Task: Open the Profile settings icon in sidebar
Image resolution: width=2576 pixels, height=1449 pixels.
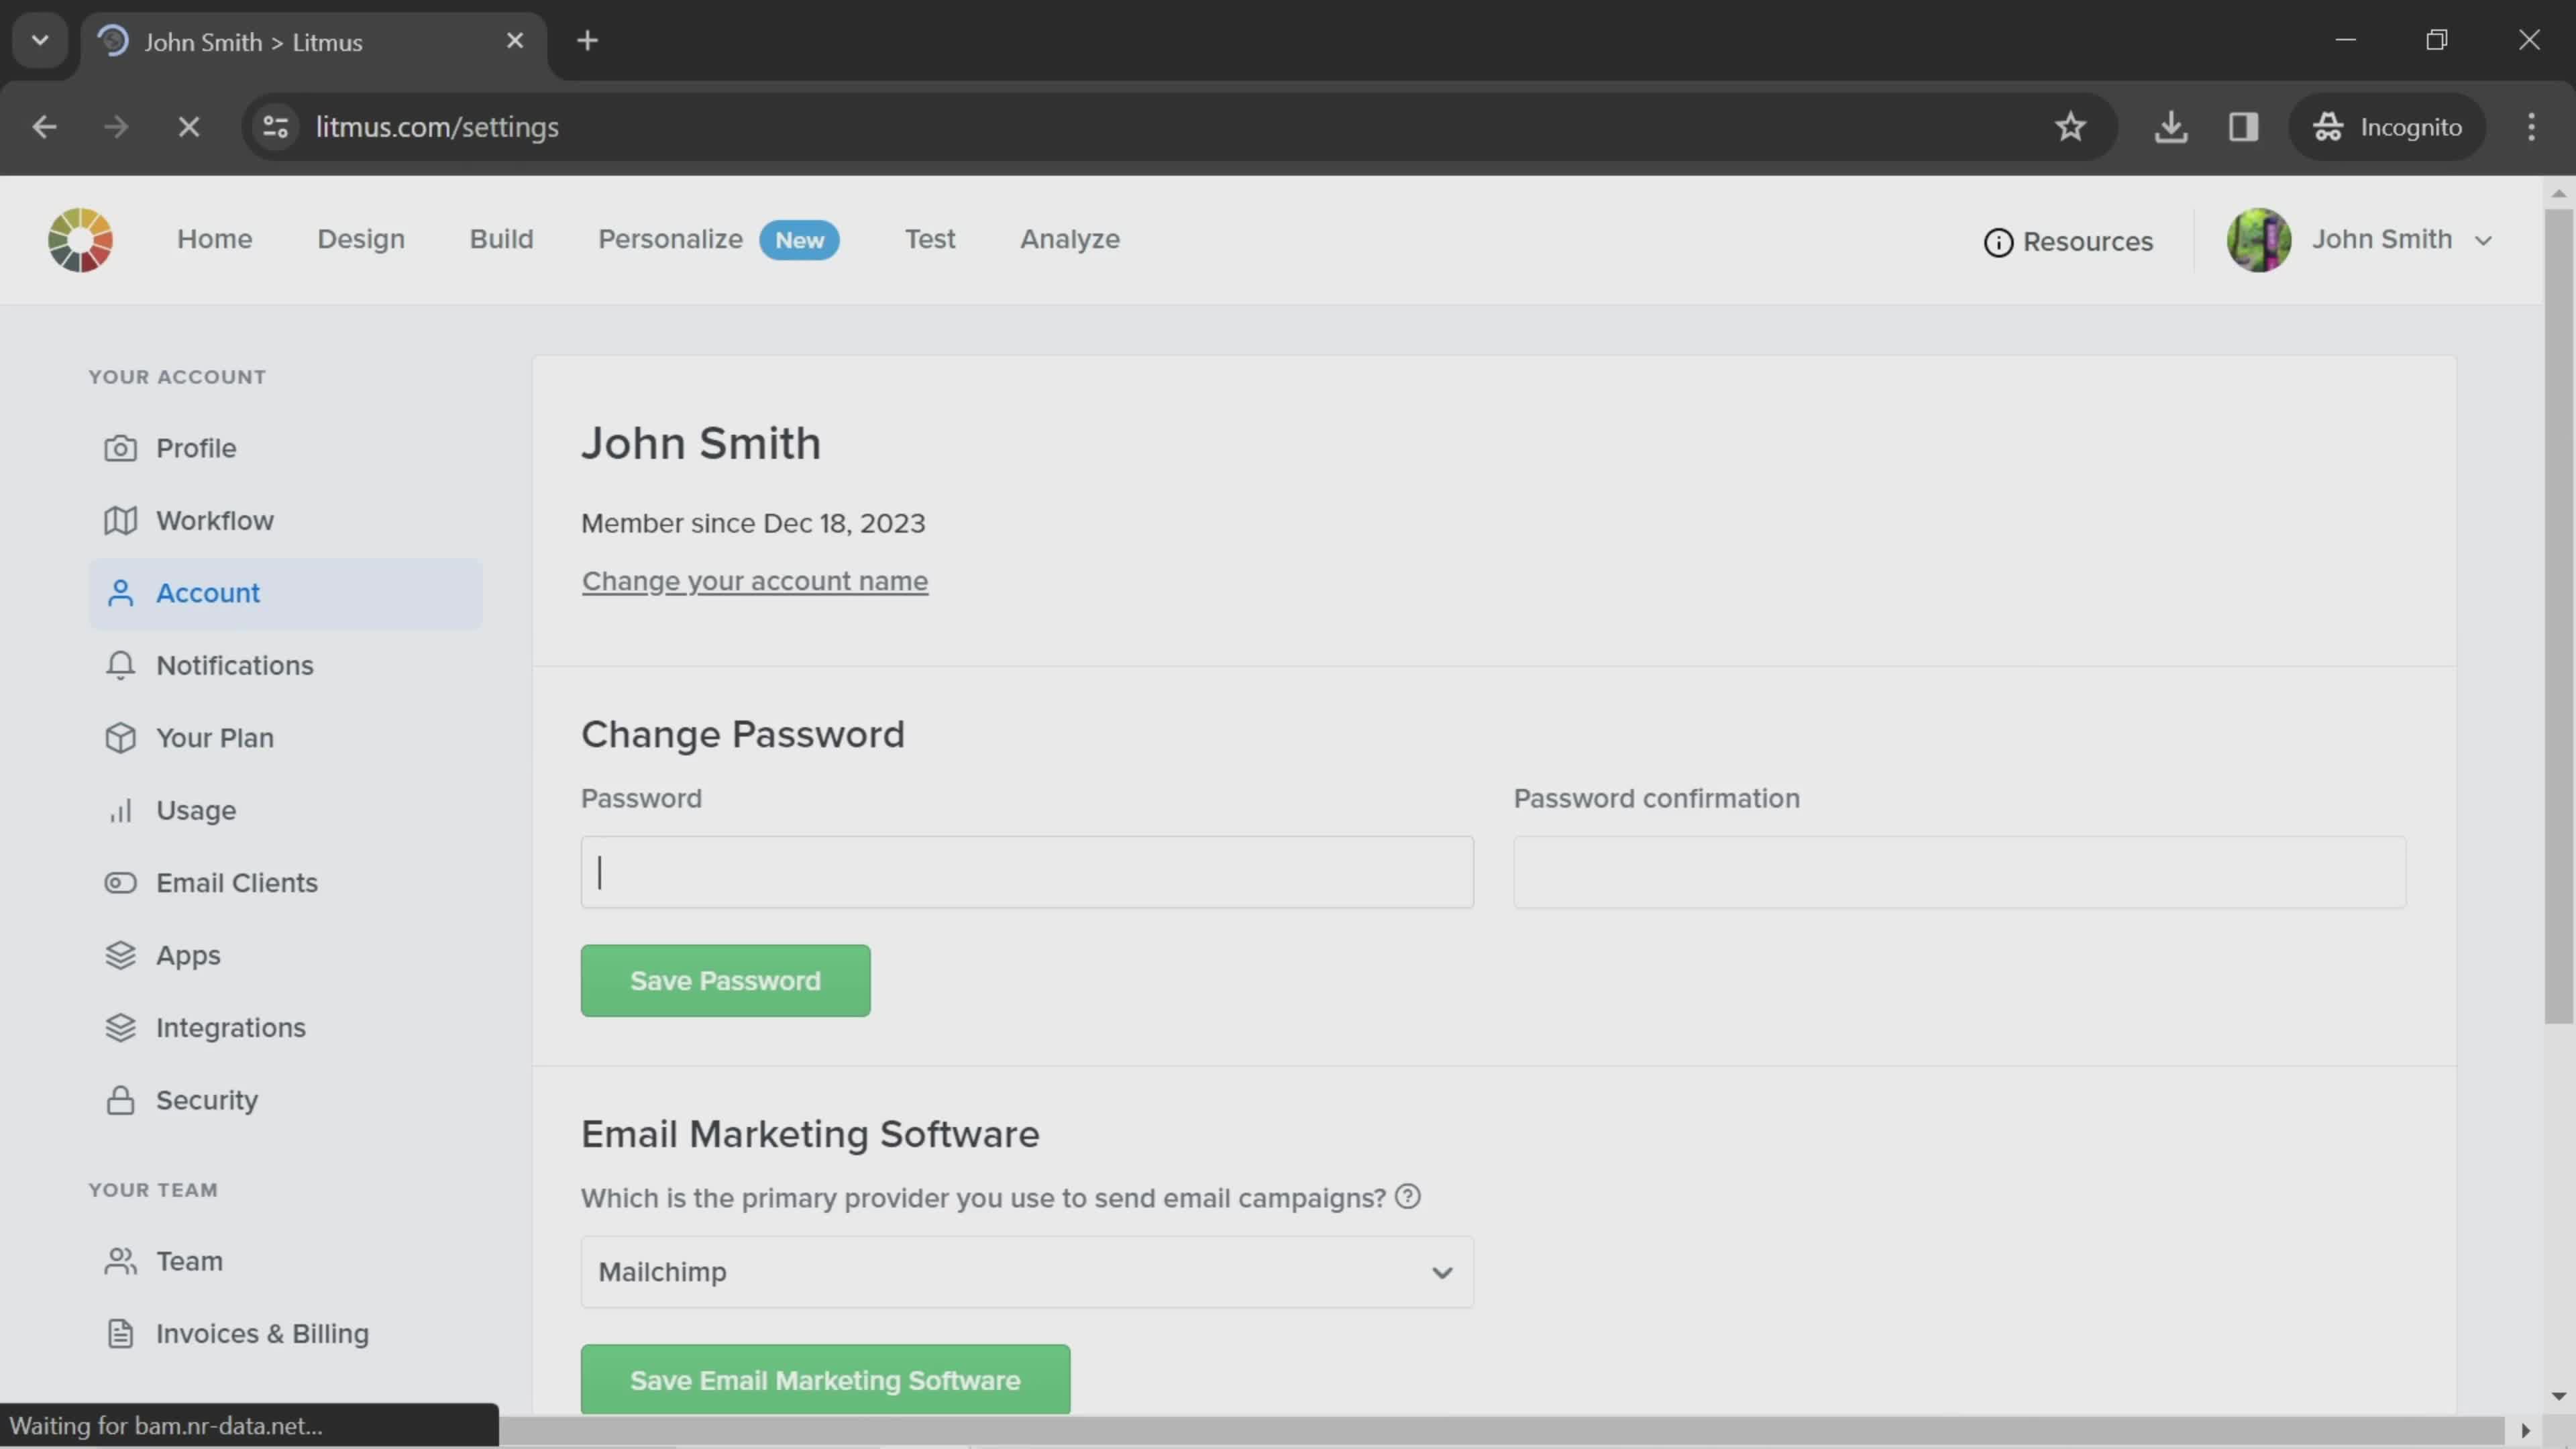Action: [x=120, y=448]
